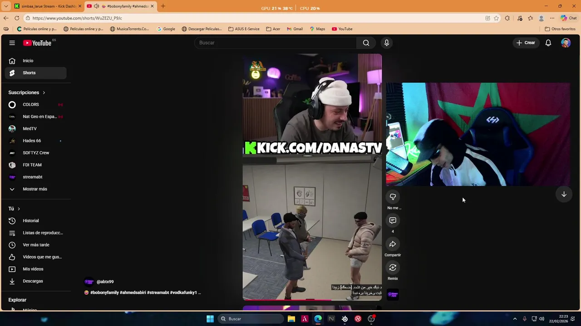The height and width of the screenshot is (326, 581).
Task: Open a new browser tab
Action: click(163, 6)
